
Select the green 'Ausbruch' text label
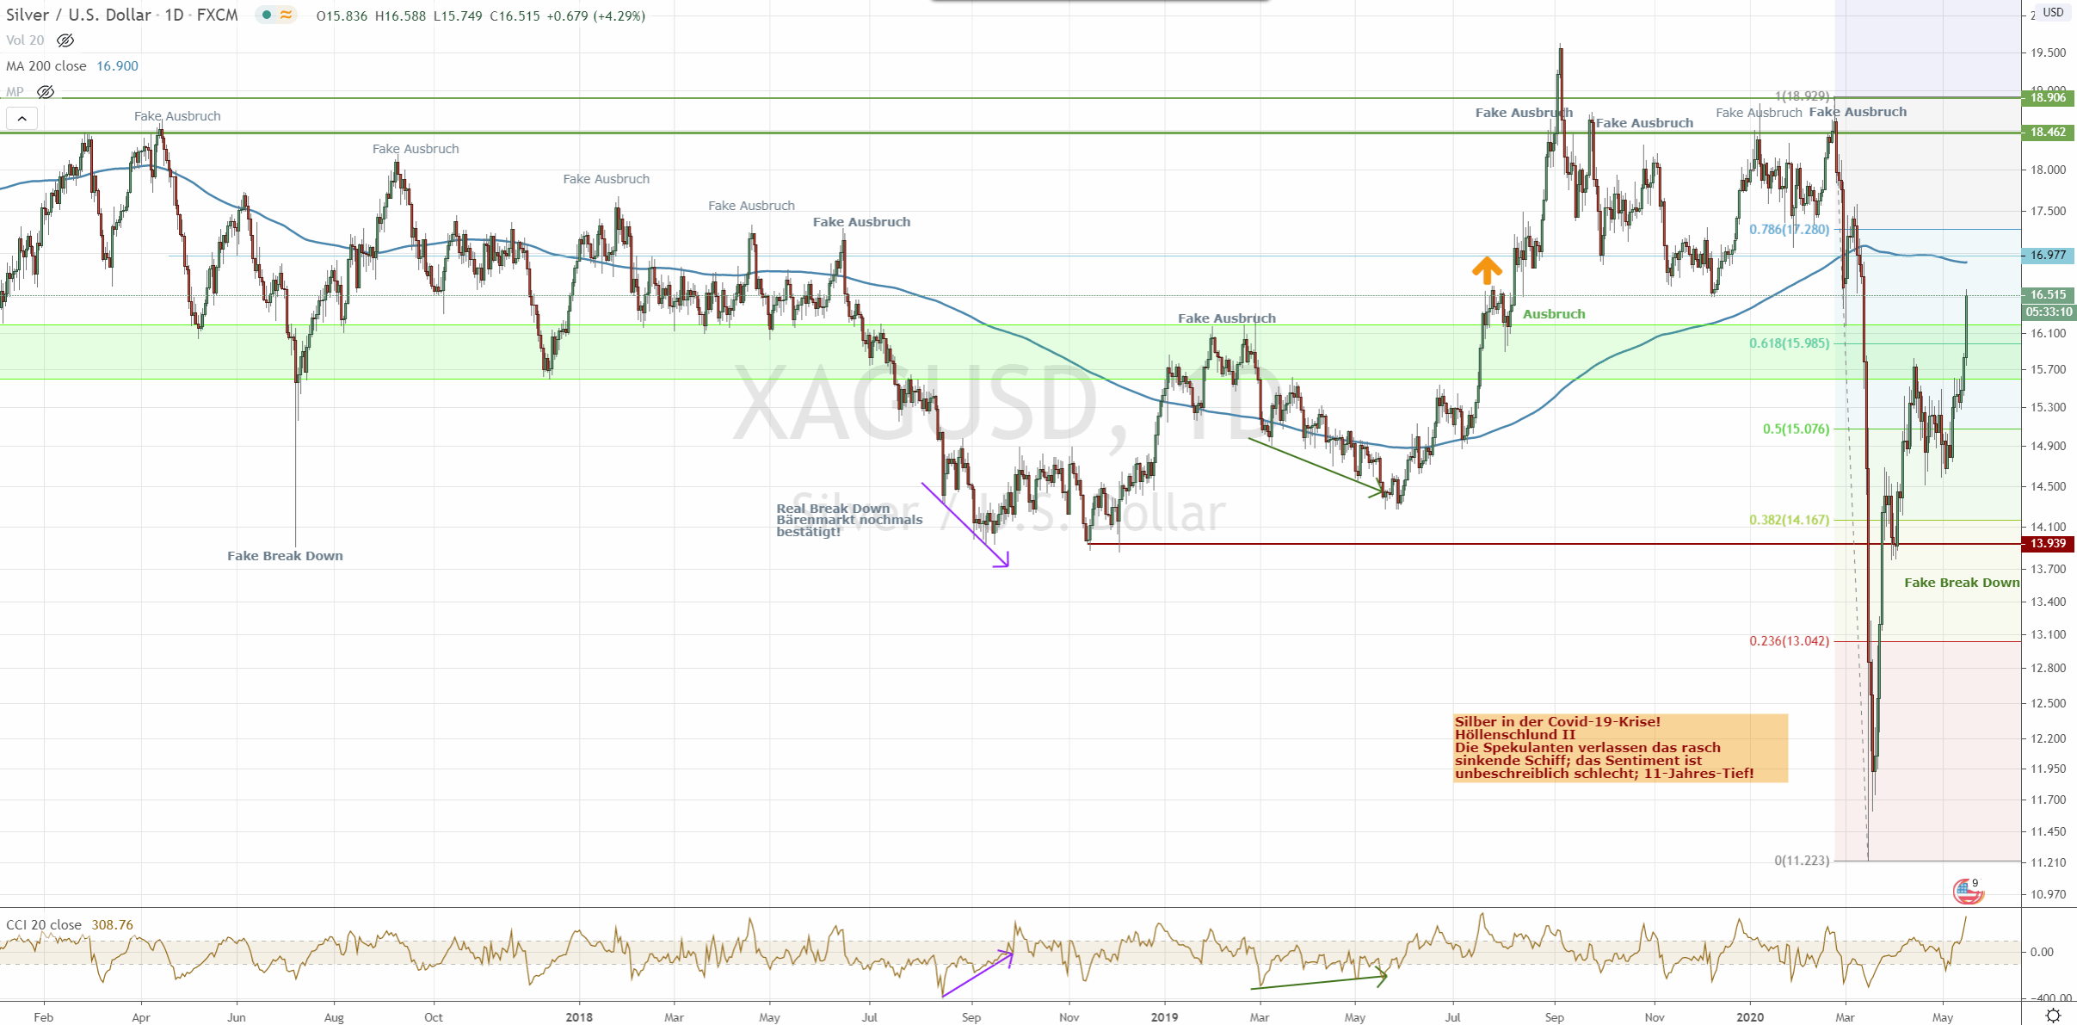(x=1553, y=314)
